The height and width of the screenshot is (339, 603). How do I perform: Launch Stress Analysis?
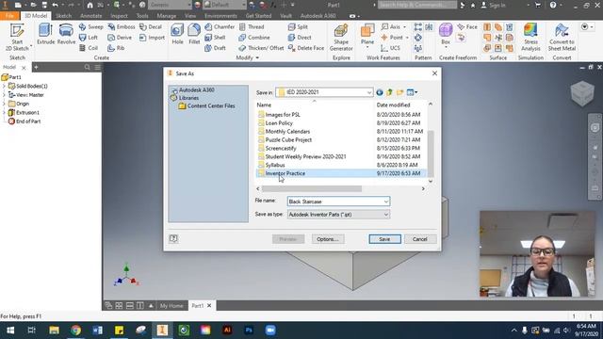pyautogui.click(x=530, y=38)
